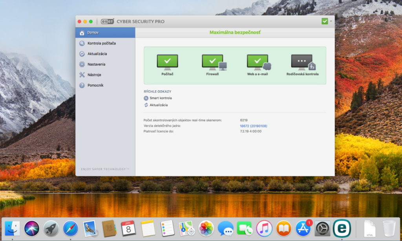Screen dimensions: 402x241
Task: Click the Aktualizácia refresh icon in quick links
Action: (x=146, y=105)
